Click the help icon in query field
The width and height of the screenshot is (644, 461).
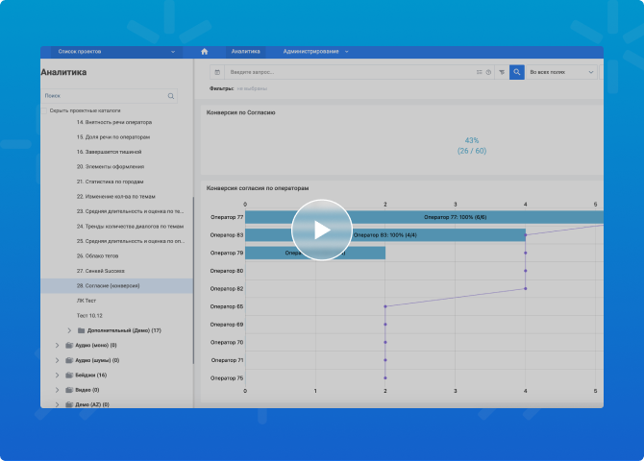tap(488, 72)
